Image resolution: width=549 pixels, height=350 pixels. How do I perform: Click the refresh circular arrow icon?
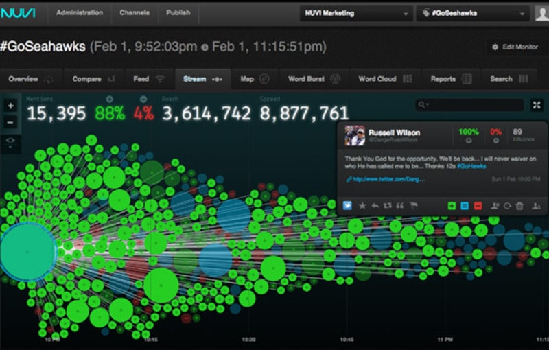pyautogui.click(x=507, y=206)
